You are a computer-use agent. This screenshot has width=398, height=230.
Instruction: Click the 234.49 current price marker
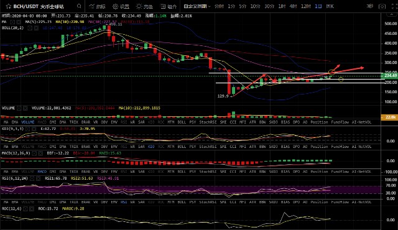tap(389, 76)
